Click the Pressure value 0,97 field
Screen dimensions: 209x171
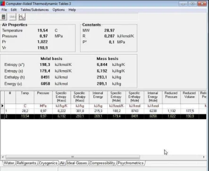(43, 36)
